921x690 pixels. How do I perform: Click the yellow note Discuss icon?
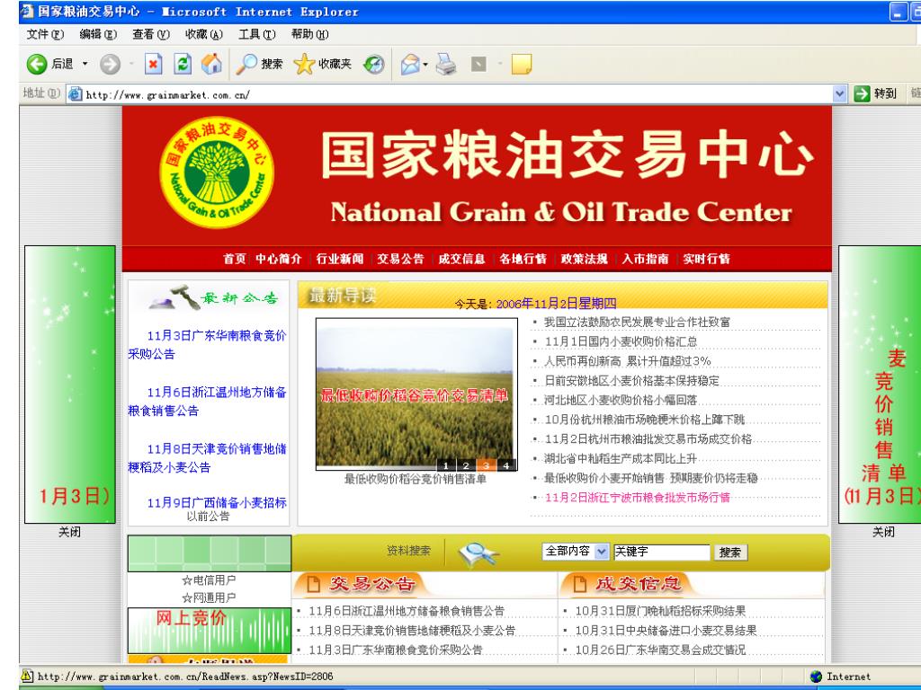coord(522,64)
